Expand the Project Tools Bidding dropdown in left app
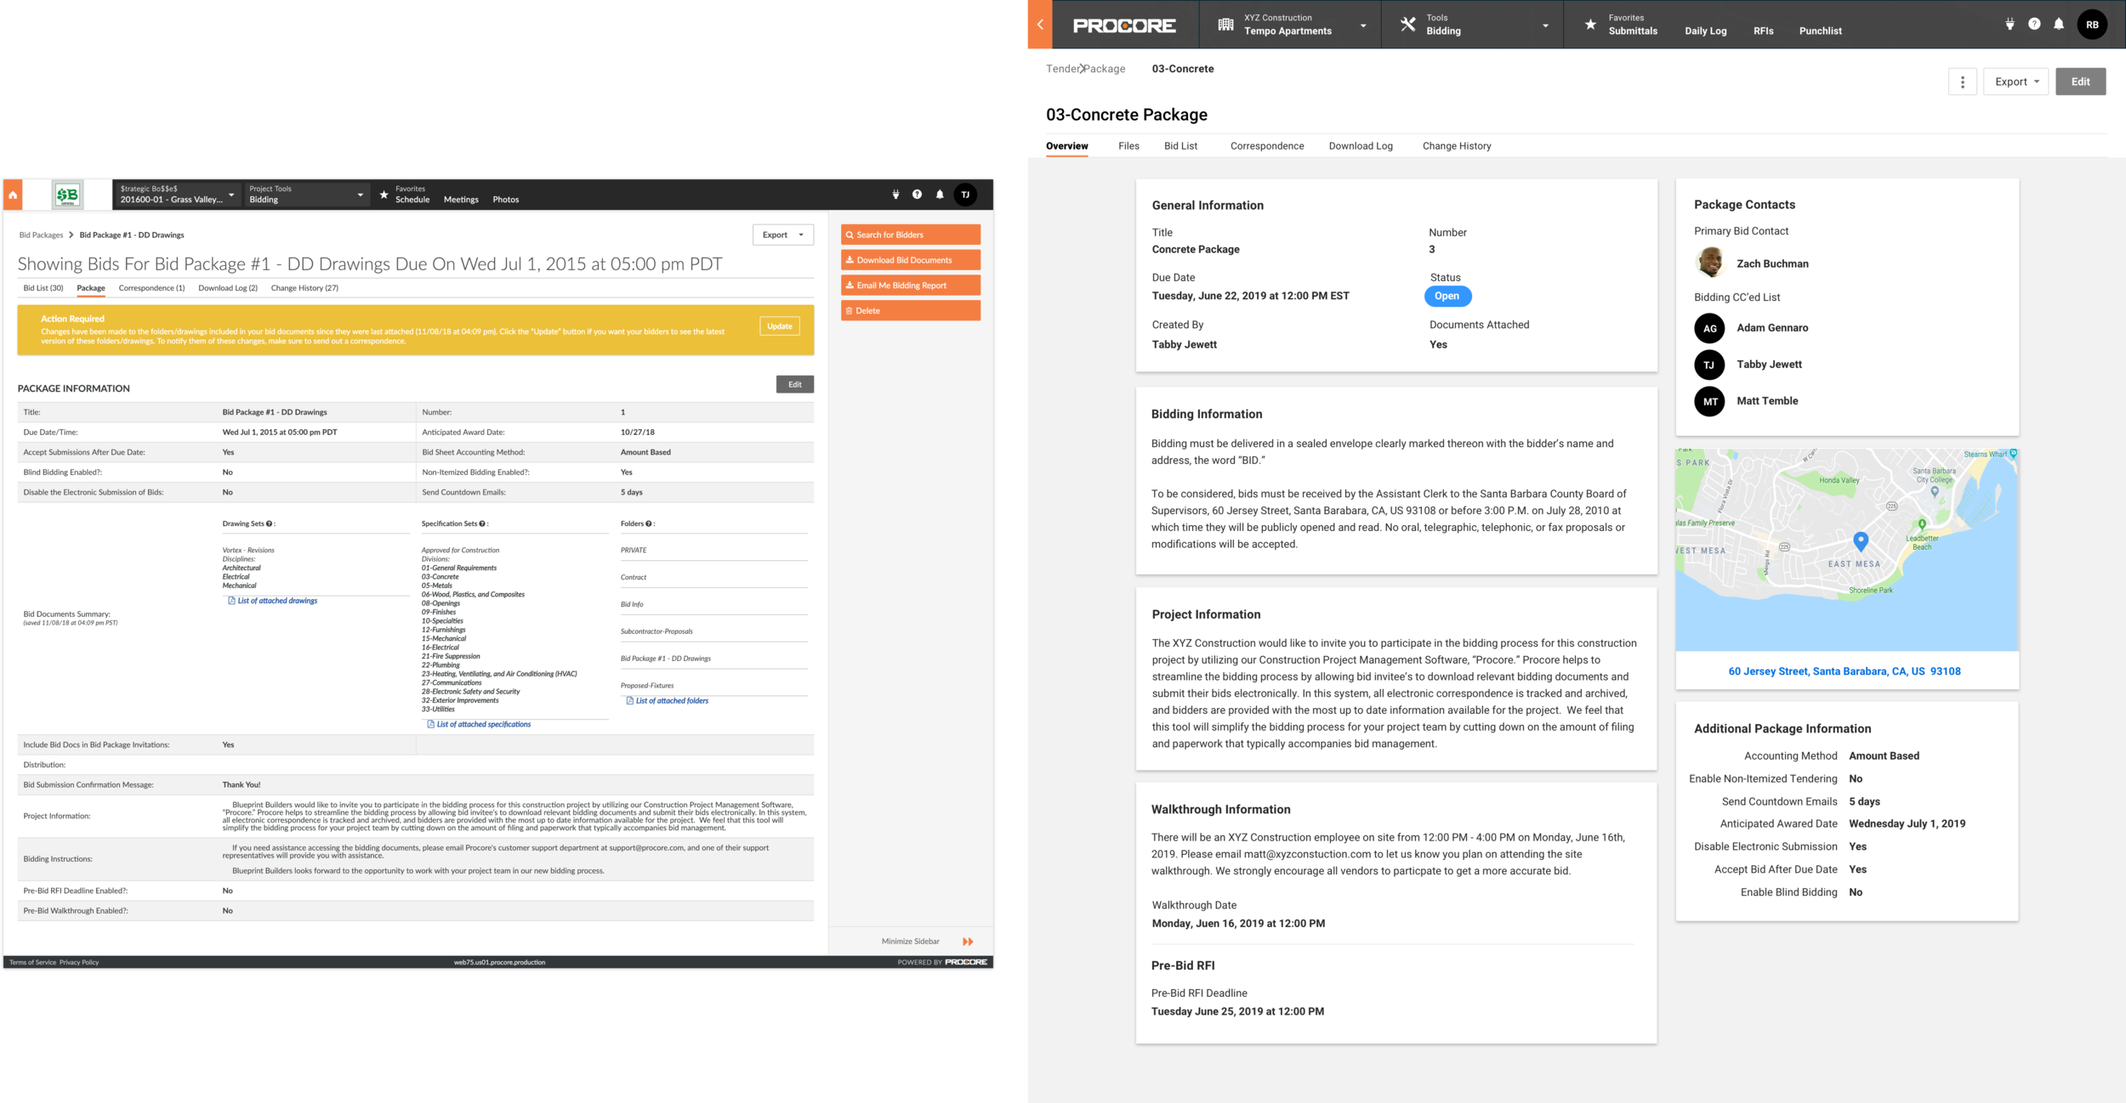2126x1103 pixels. click(x=306, y=195)
